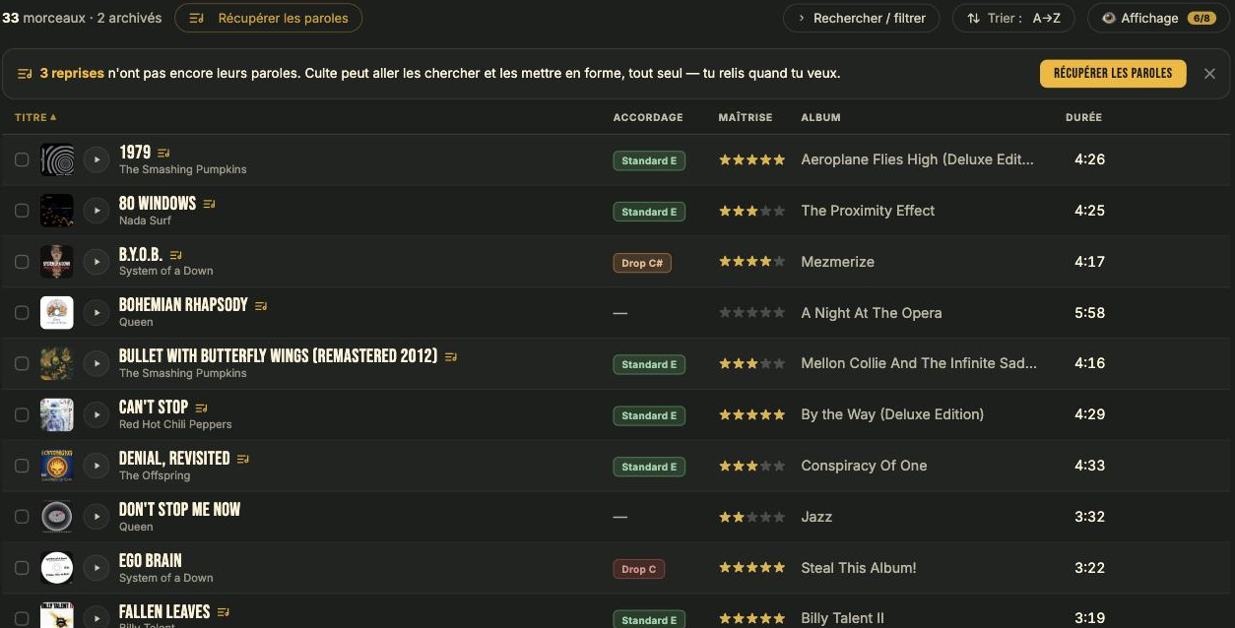Sort by Album column header
The width and height of the screenshot is (1235, 628).
click(x=820, y=117)
